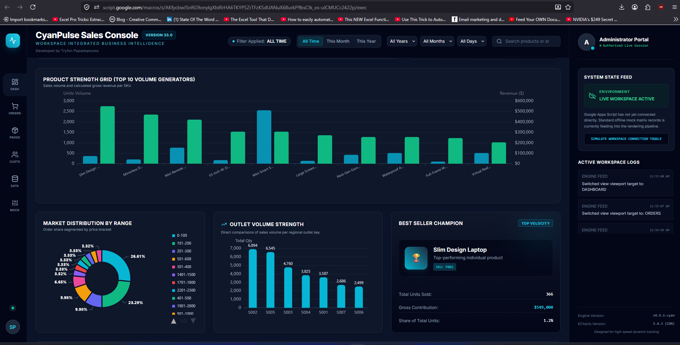Screen dimensions: 680x345
Task: Expand the All Years dropdown
Action: (x=402, y=41)
